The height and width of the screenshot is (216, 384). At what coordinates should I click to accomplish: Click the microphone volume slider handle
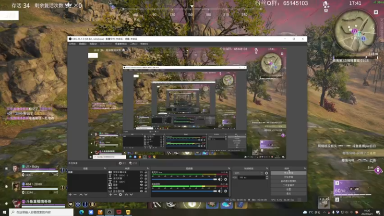(215, 180)
